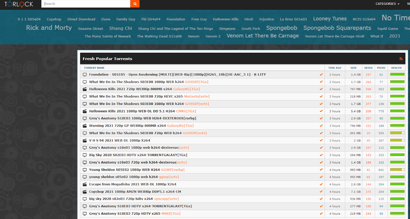Sort torrents by Size column header

click(x=353, y=68)
